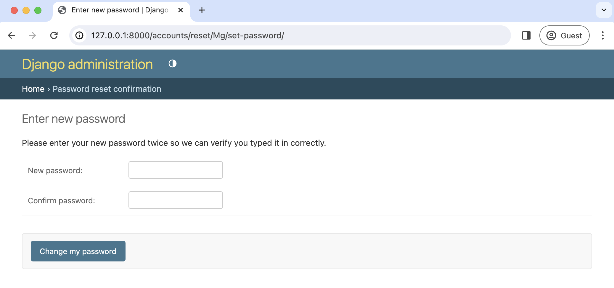This screenshot has width=614, height=288.
Task: Click the macOS yellow minimize button
Action: pos(26,10)
